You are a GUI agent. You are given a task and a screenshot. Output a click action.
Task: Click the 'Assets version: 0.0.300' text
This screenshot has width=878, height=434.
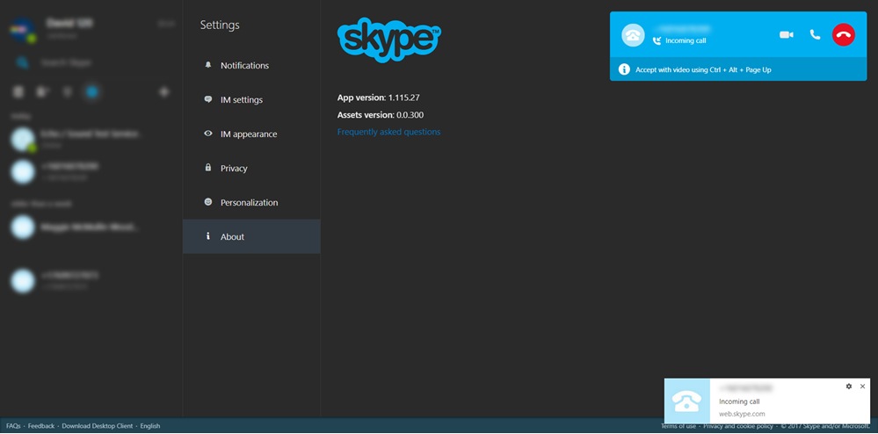tap(381, 115)
